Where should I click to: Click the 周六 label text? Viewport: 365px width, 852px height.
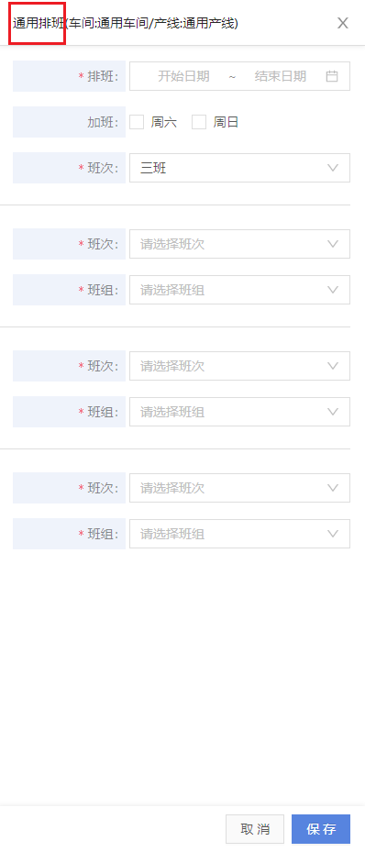tap(163, 122)
